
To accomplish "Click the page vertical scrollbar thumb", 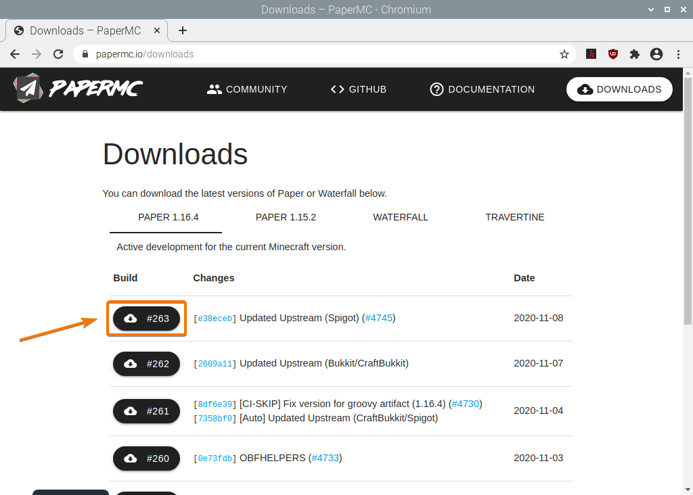I will pos(688,201).
